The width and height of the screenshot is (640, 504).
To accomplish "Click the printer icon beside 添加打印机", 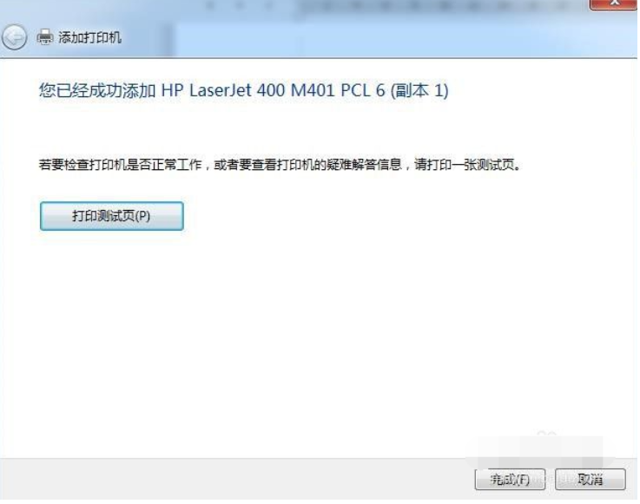I will pyautogui.click(x=45, y=37).
